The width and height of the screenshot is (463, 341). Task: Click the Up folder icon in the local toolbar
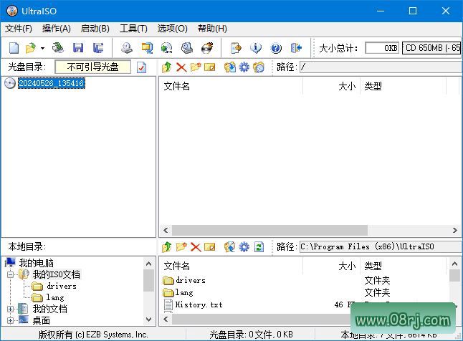point(166,247)
